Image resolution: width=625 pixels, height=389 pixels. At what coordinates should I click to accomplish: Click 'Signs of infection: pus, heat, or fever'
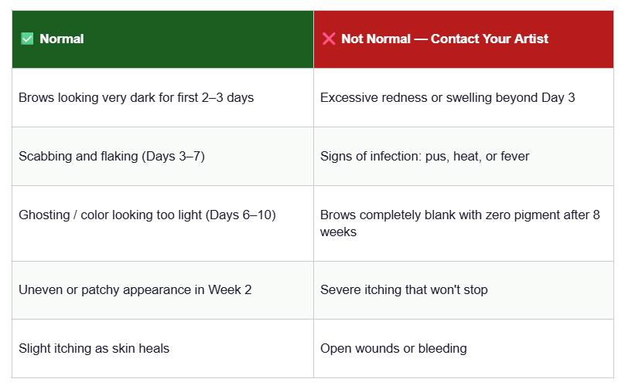click(x=425, y=157)
